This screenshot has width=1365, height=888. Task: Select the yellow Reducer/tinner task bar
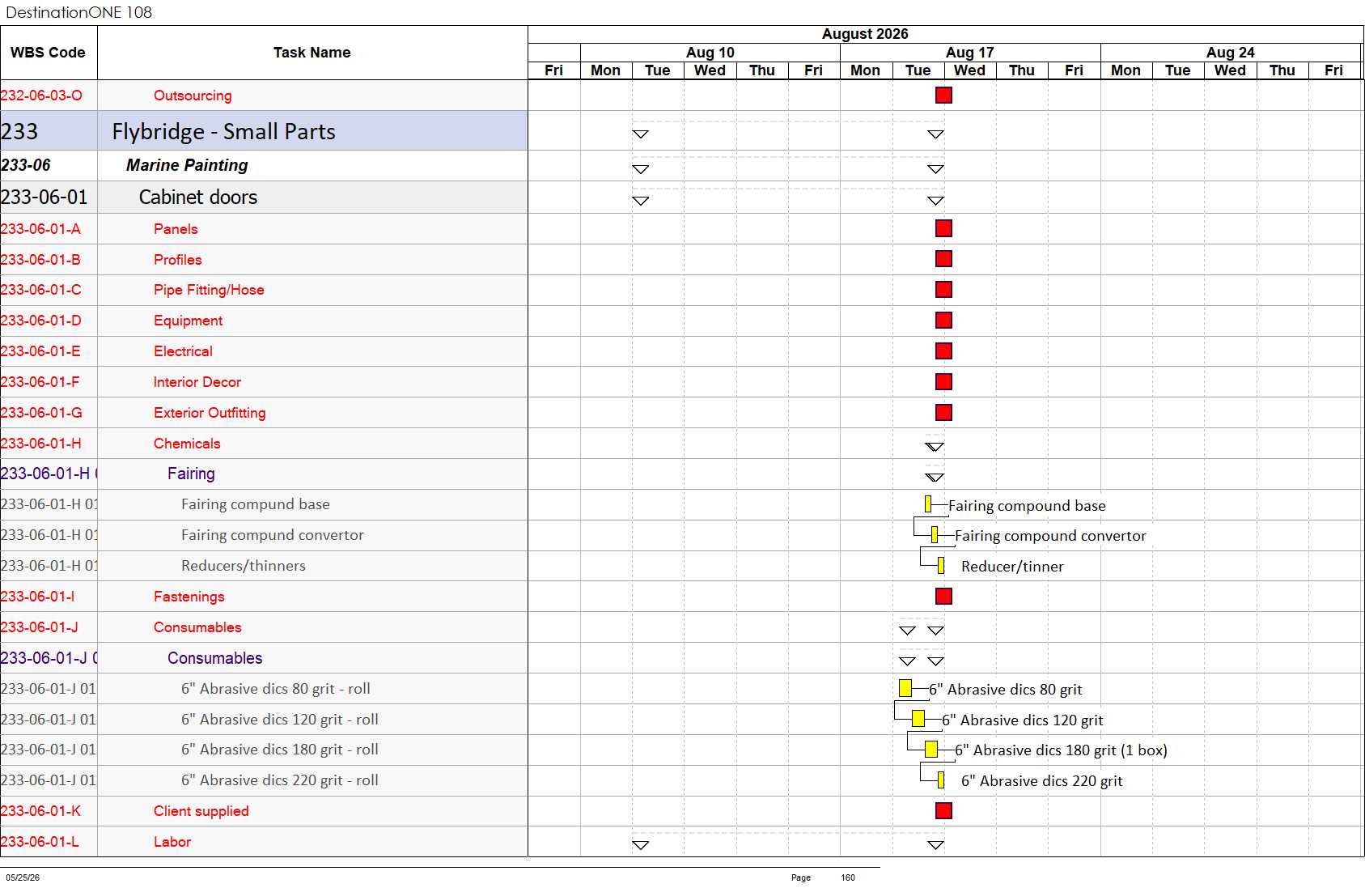pos(941,566)
